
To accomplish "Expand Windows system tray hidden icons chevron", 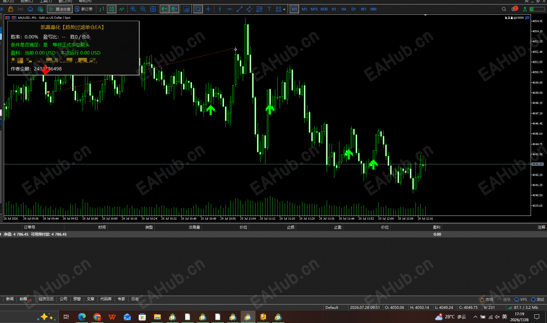I will pos(475,317).
